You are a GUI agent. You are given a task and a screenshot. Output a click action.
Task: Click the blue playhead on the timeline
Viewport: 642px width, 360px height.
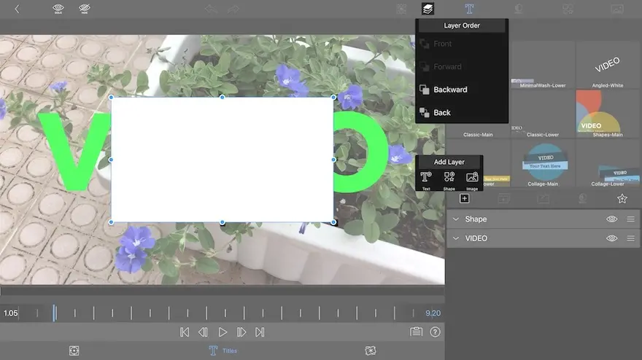54,313
